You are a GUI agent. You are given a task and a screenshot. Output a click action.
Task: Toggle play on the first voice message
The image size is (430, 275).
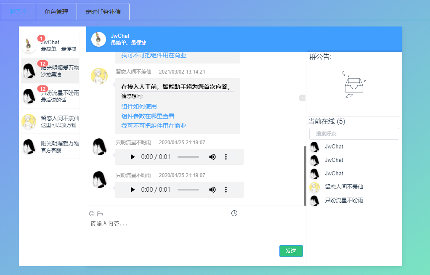click(x=133, y=156)
